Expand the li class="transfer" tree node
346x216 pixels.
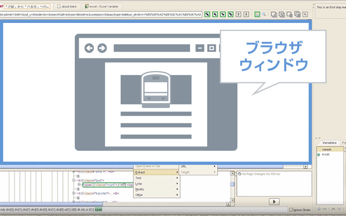pyautogui.click(x=74, y=193)
